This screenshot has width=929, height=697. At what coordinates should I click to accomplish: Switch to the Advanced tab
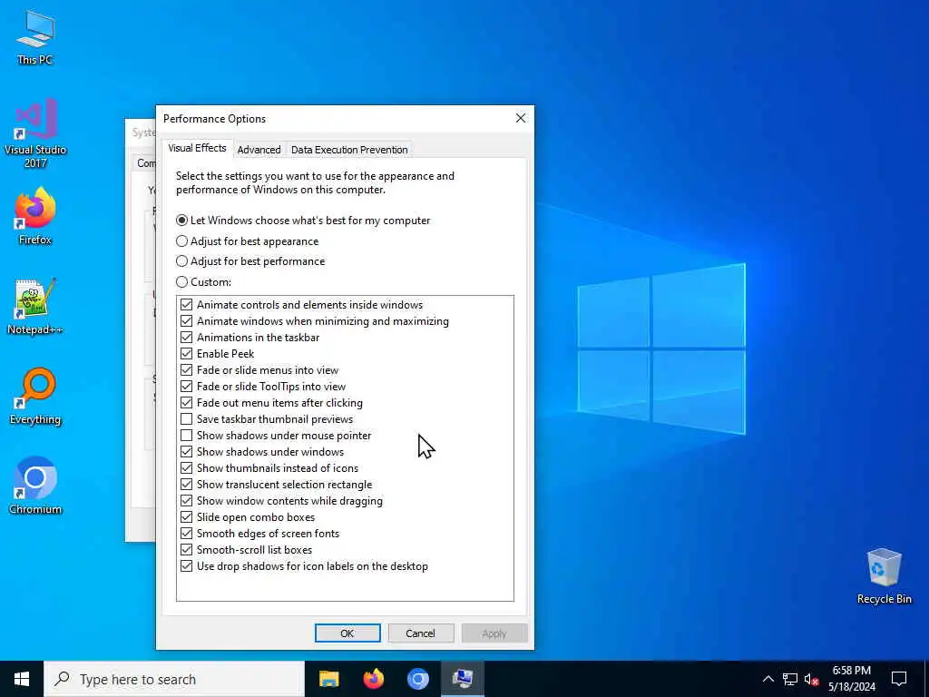[x=259, y=150]
